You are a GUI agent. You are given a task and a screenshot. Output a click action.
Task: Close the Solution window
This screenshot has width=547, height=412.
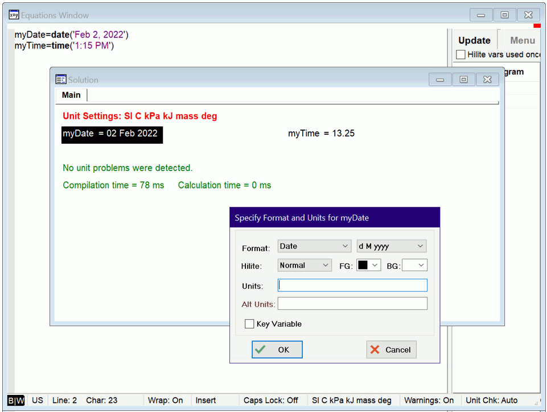pyautogui.click(x=487, y=80)
